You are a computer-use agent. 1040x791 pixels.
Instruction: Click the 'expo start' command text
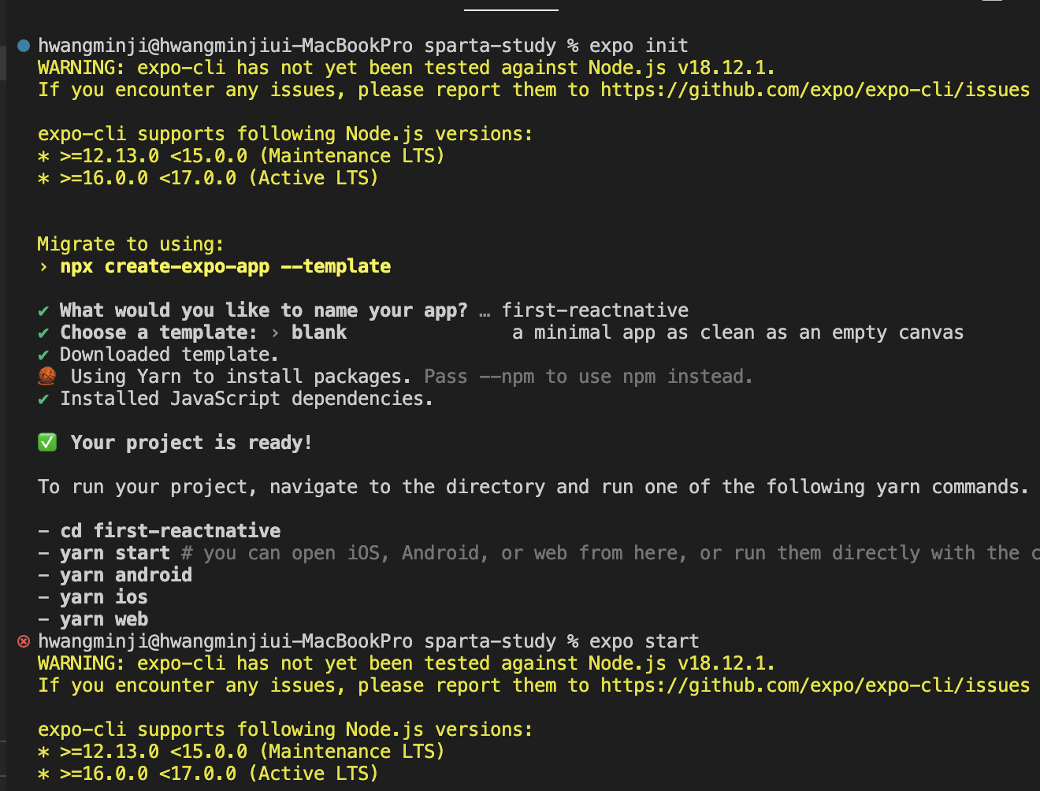point(644,641)
